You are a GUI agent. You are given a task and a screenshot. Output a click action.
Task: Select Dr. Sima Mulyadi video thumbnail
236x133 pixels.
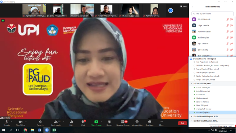pyautogui.click(x=58, y=10)
